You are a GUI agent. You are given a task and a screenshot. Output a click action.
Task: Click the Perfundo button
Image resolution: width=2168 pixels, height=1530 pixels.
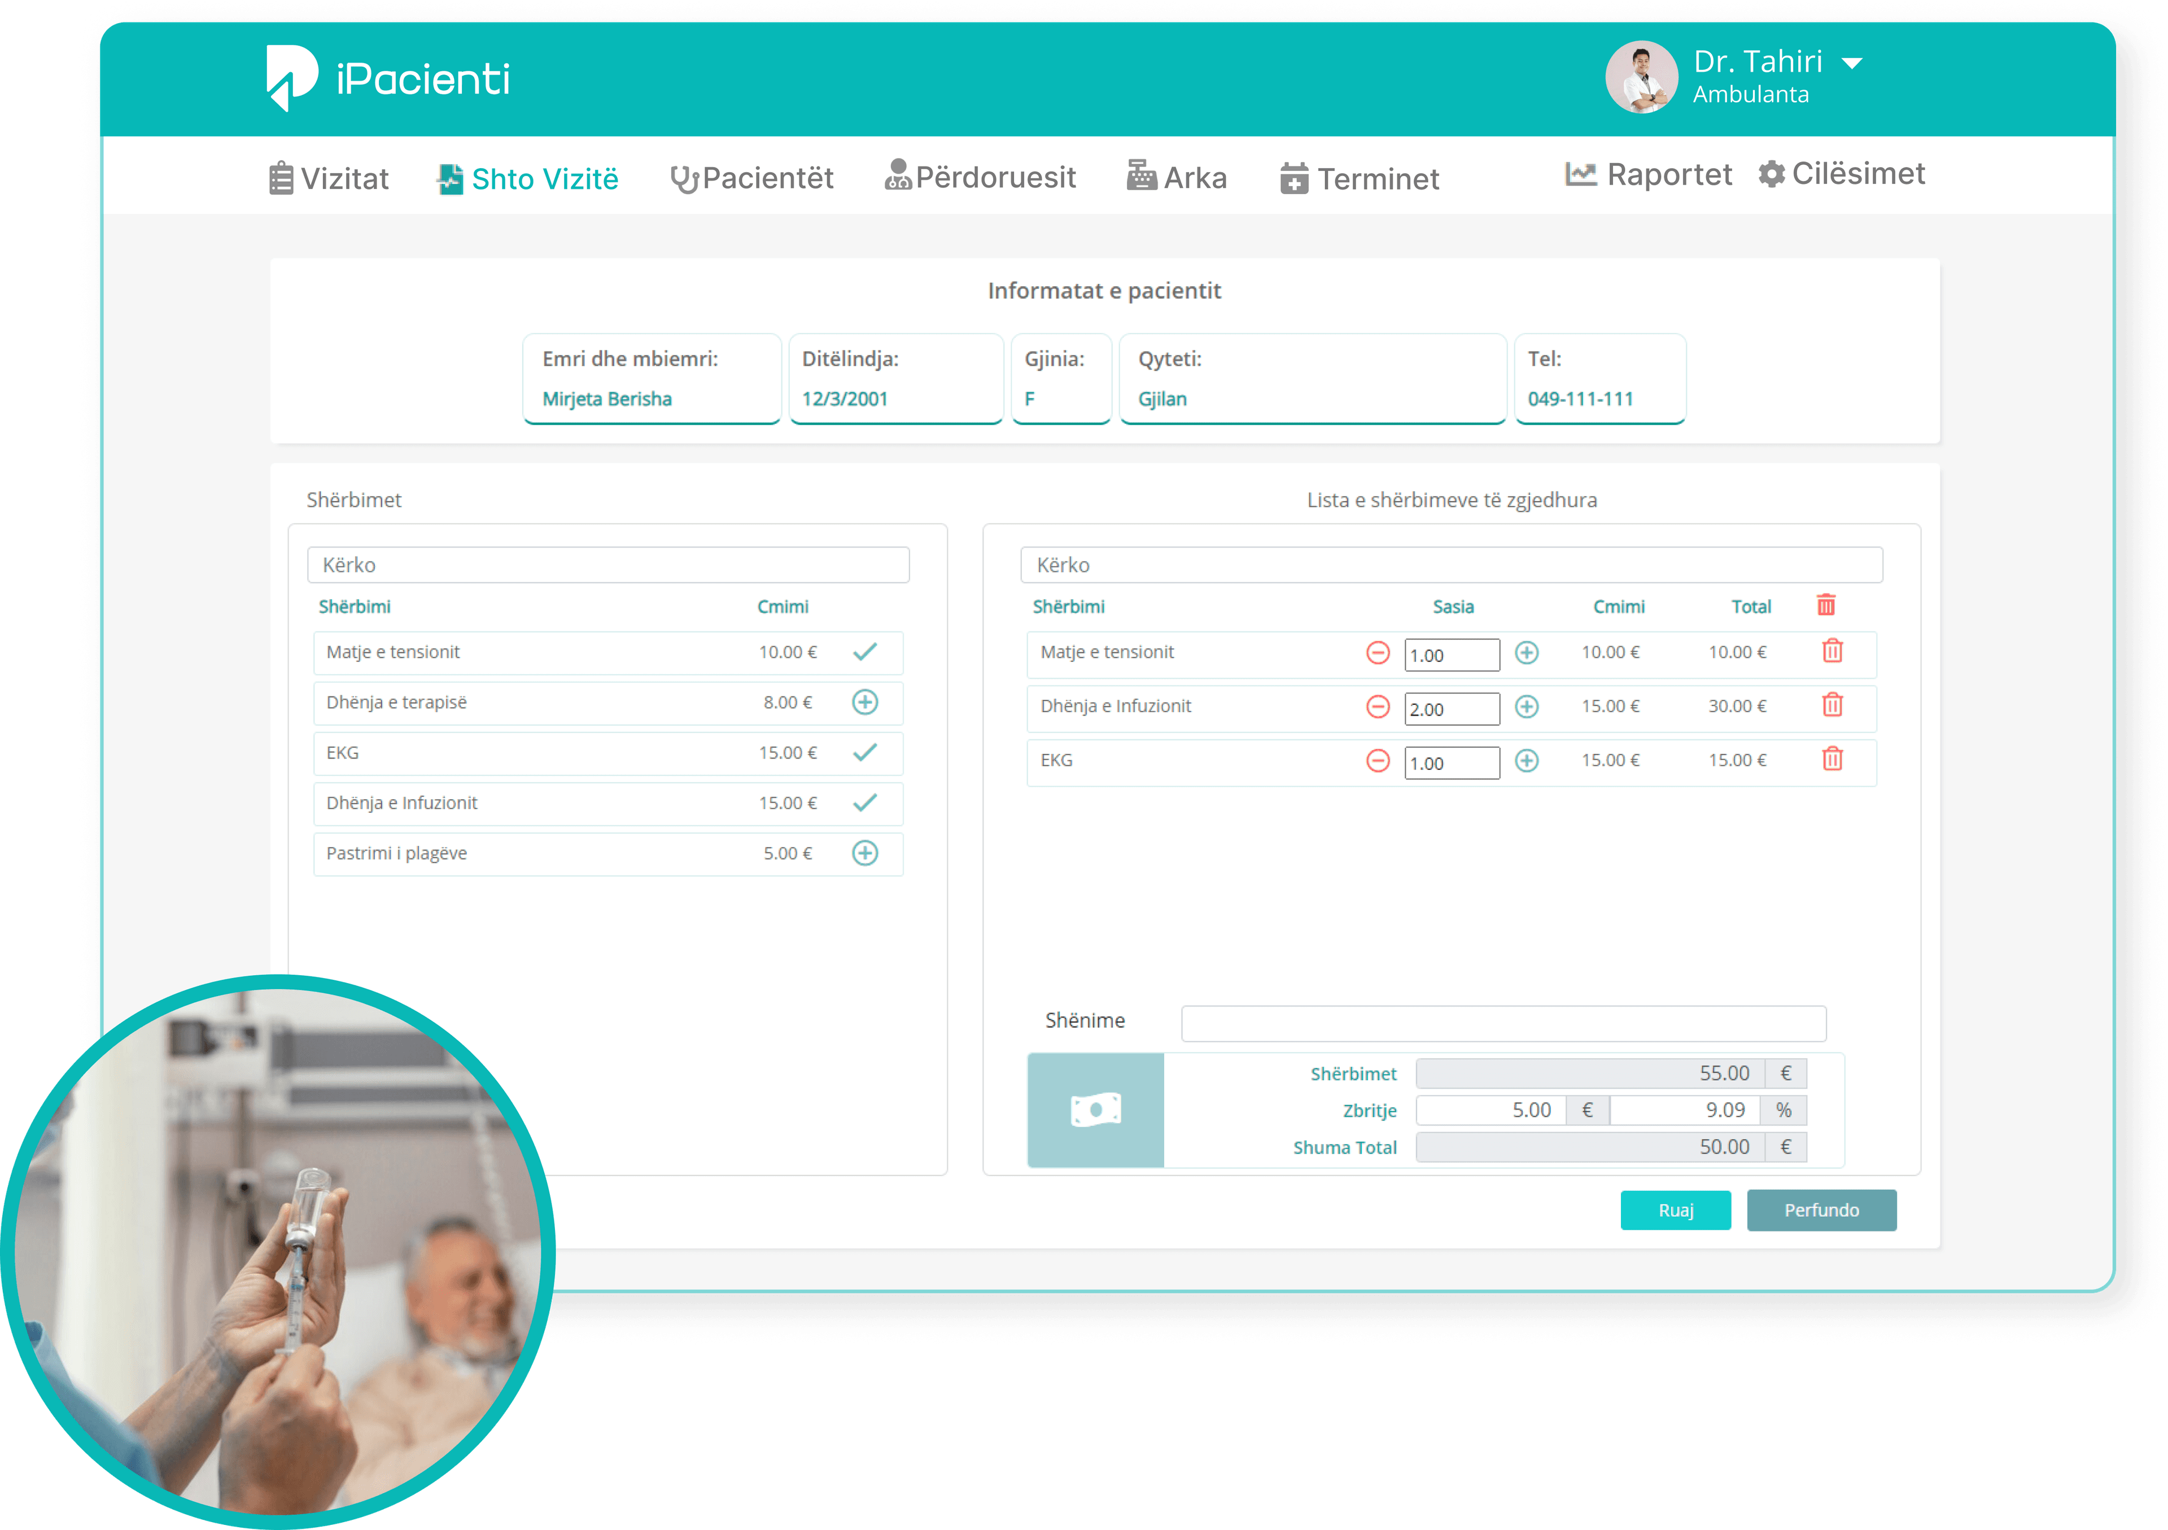tap(1821, 1210)
